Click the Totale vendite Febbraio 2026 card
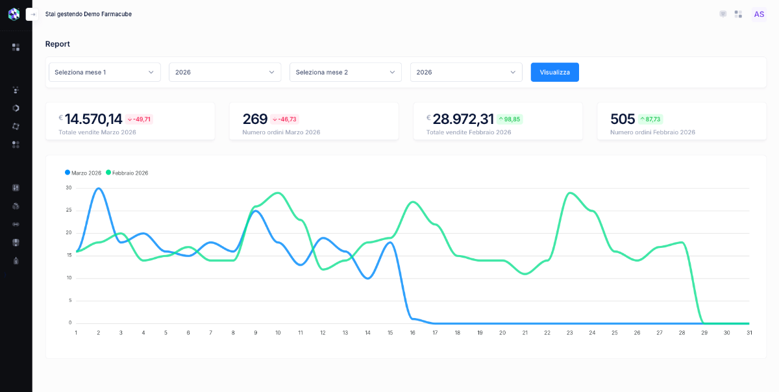 tap(498, 121)
